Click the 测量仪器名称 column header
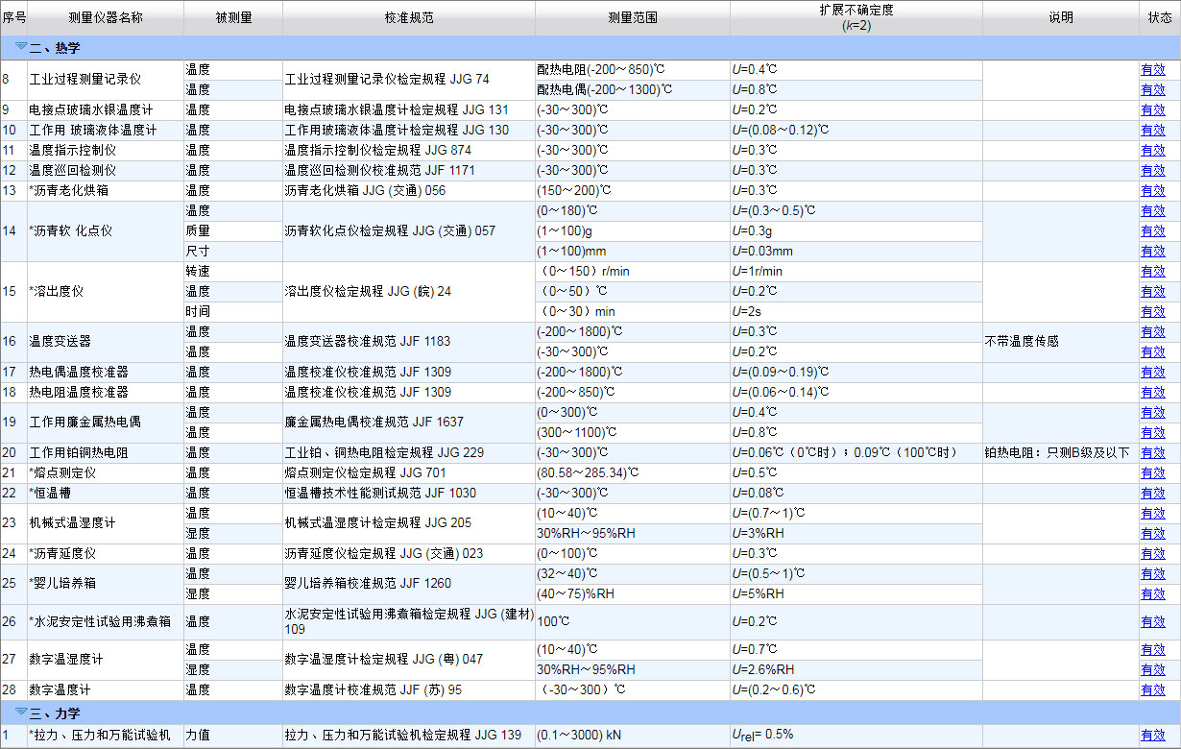This screenshot has width=1181, height=749. (106, 18)
